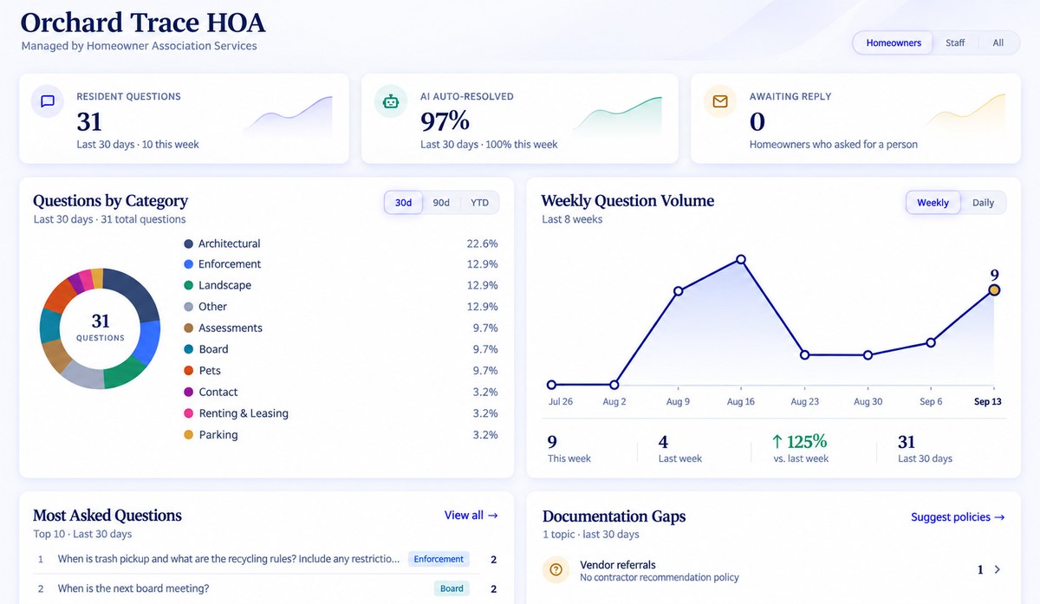Viewport: 1040px width, 604px height.
Task: Click 'Managed by Homeowner Association Services' subtitle
Action: [140, 46]
